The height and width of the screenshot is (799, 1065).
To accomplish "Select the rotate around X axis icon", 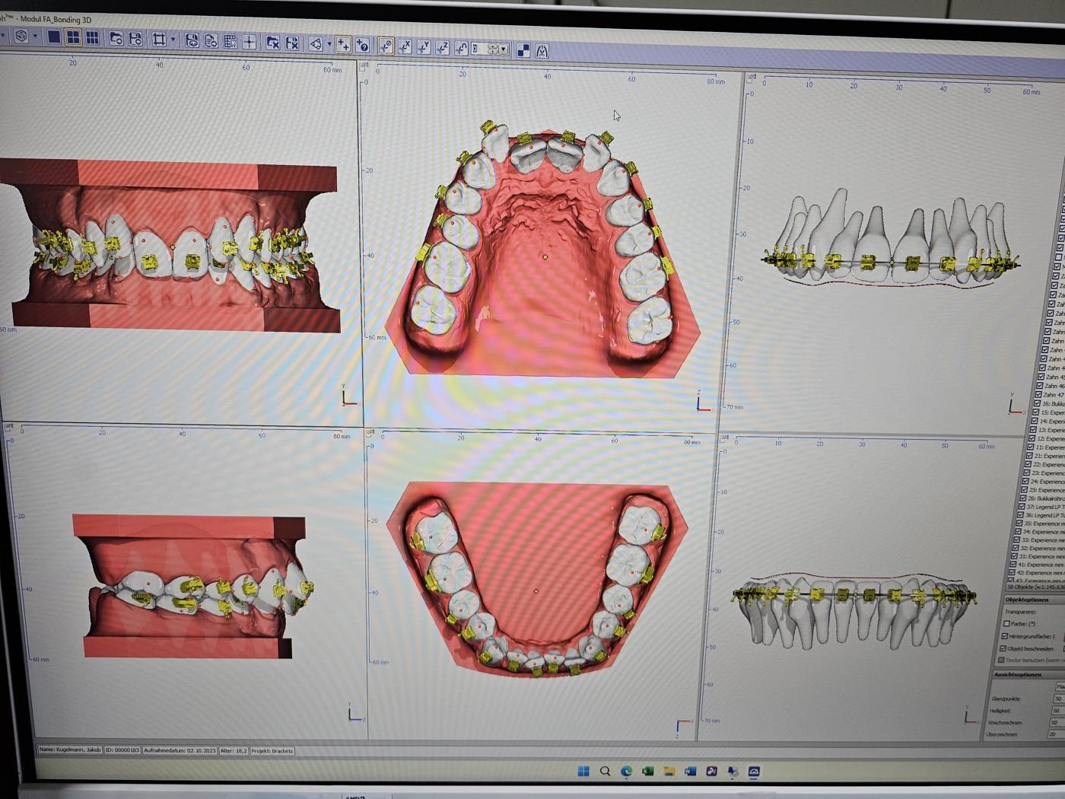I will [405, 47].
